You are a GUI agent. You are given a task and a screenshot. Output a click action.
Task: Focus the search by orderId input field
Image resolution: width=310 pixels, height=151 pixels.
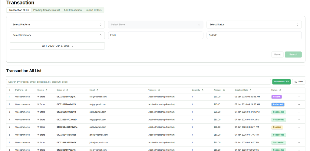[138, 82]
